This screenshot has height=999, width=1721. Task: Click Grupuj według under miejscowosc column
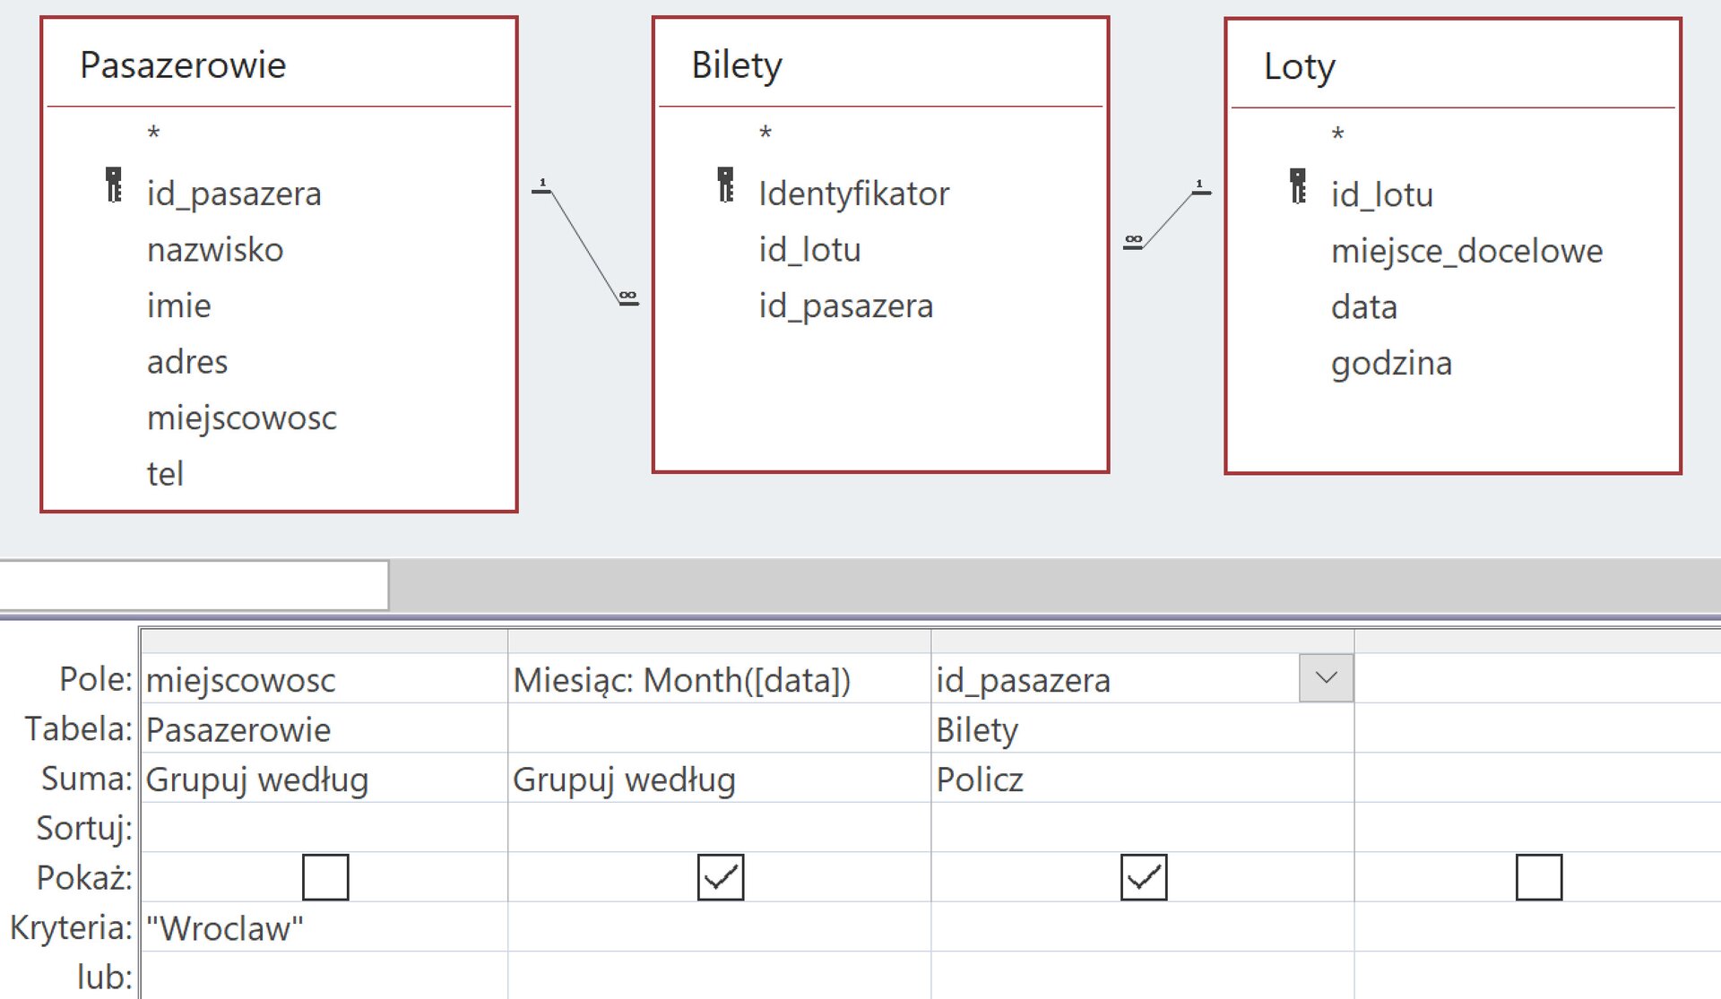click(256, 779)
